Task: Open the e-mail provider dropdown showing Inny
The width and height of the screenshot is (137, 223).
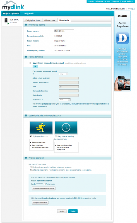Action: coord(64,74)
